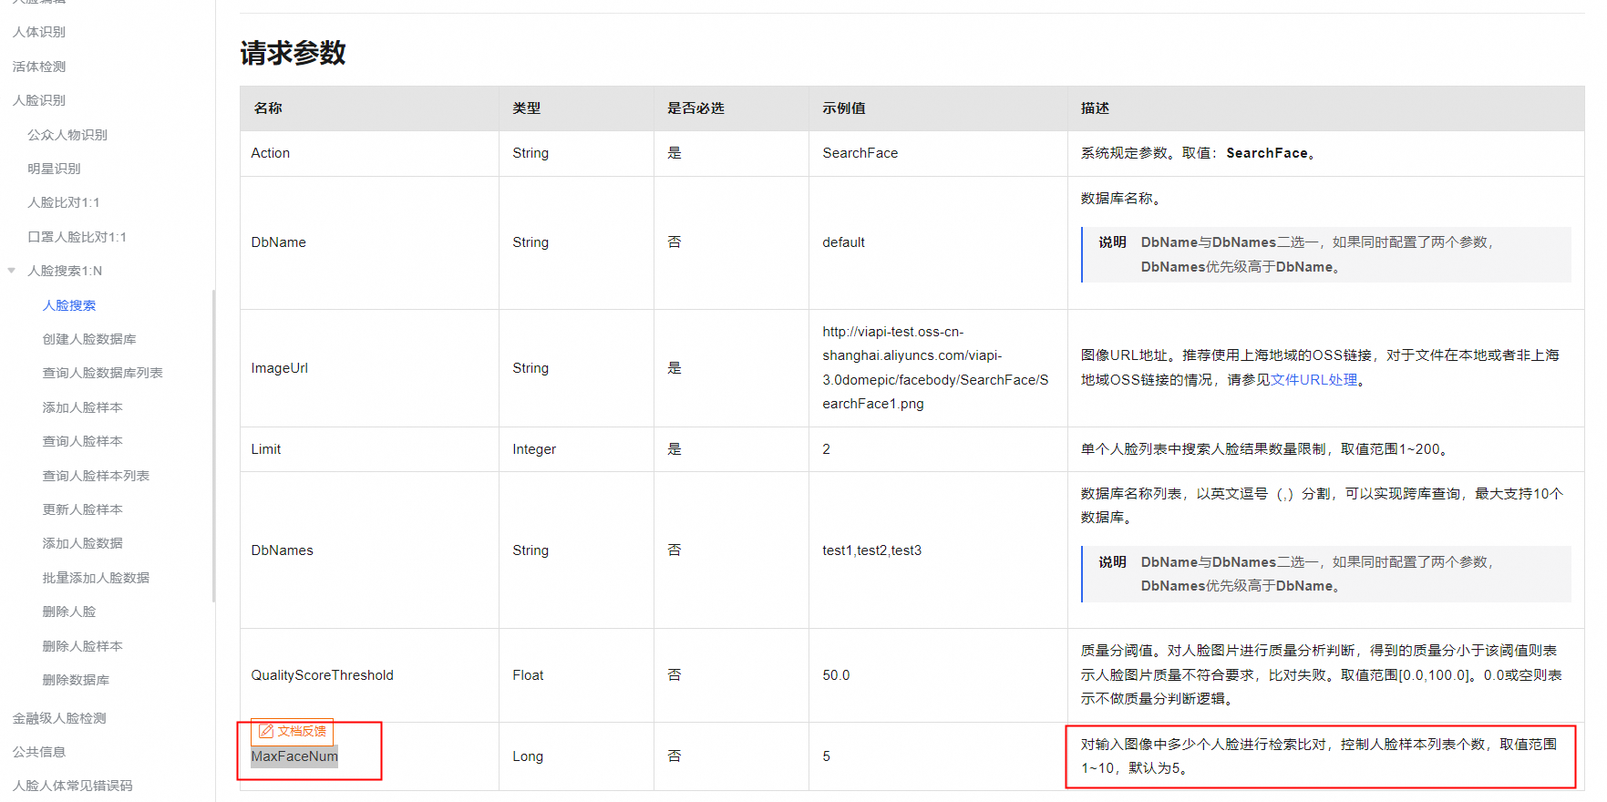This screenshot has height=802, width=1607.
Task: Open the 活体检测 sidebar section
Action: tap(39, 67)
